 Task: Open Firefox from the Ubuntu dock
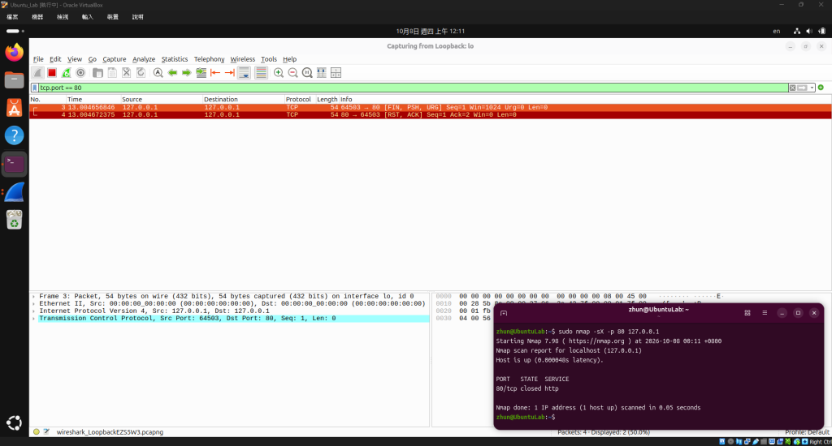click(15, 52)
